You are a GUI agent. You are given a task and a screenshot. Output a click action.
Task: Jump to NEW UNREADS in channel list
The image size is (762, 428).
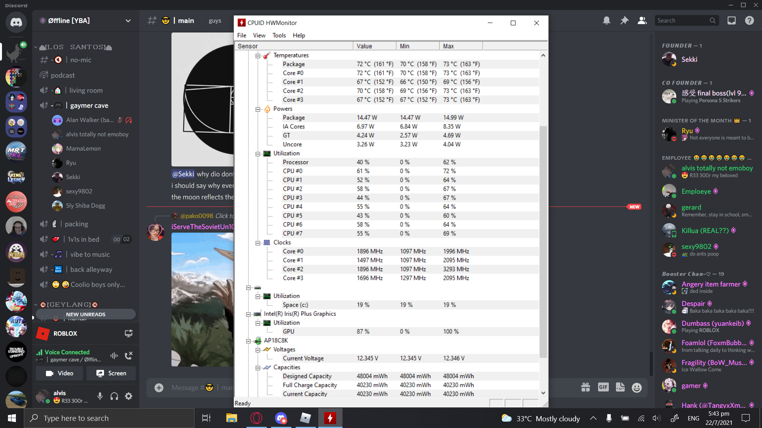tap(86, 314)
